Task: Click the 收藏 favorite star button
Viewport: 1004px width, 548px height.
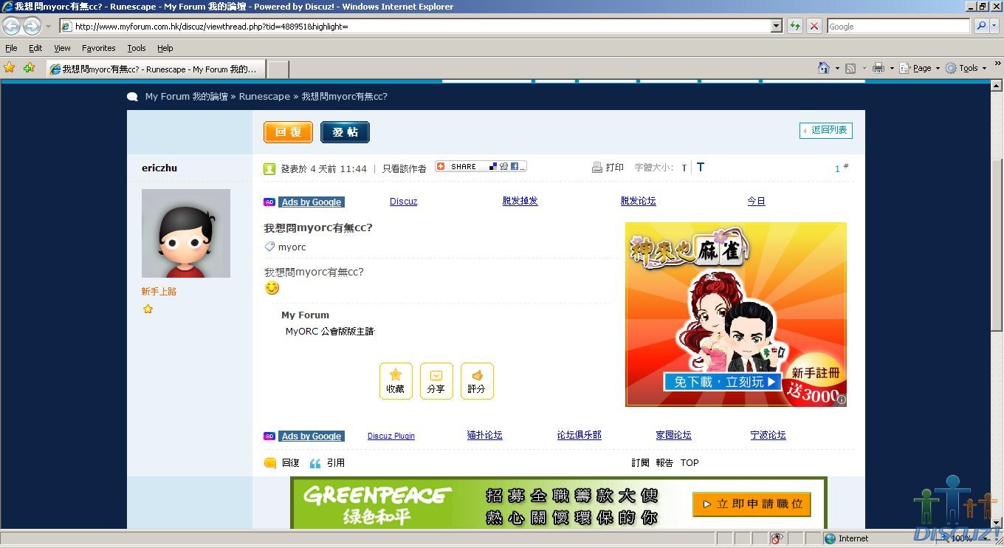Action: pos(396,381)
